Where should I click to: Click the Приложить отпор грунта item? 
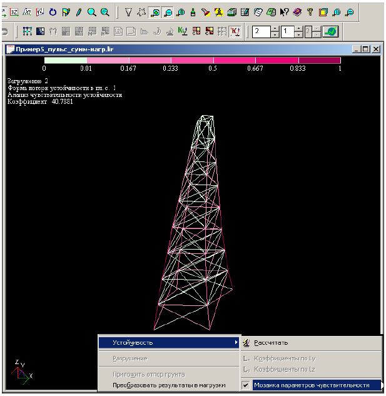169,375
